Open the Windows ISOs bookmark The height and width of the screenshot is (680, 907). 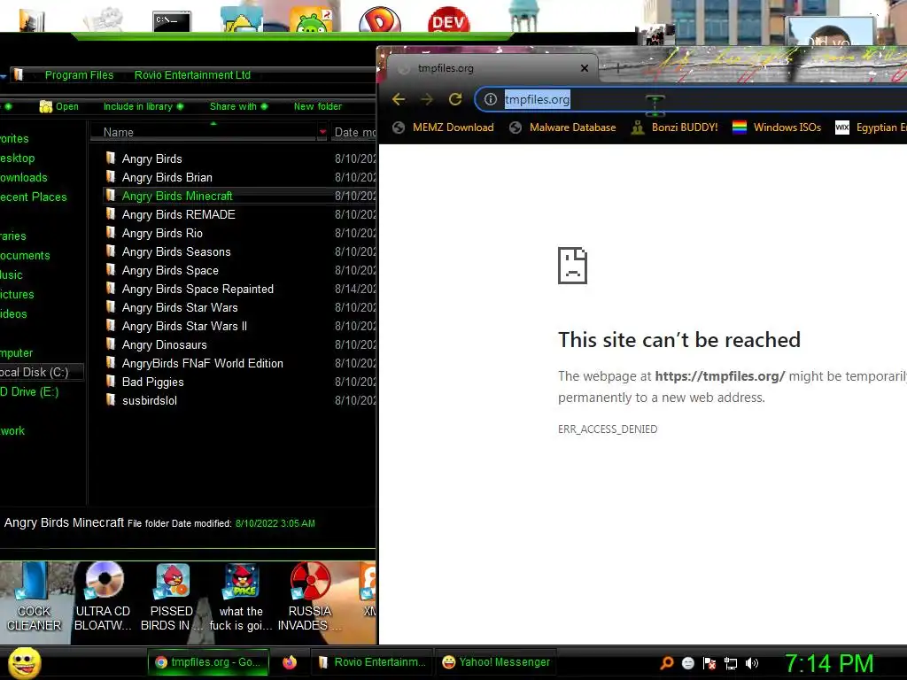pos(777,127)
